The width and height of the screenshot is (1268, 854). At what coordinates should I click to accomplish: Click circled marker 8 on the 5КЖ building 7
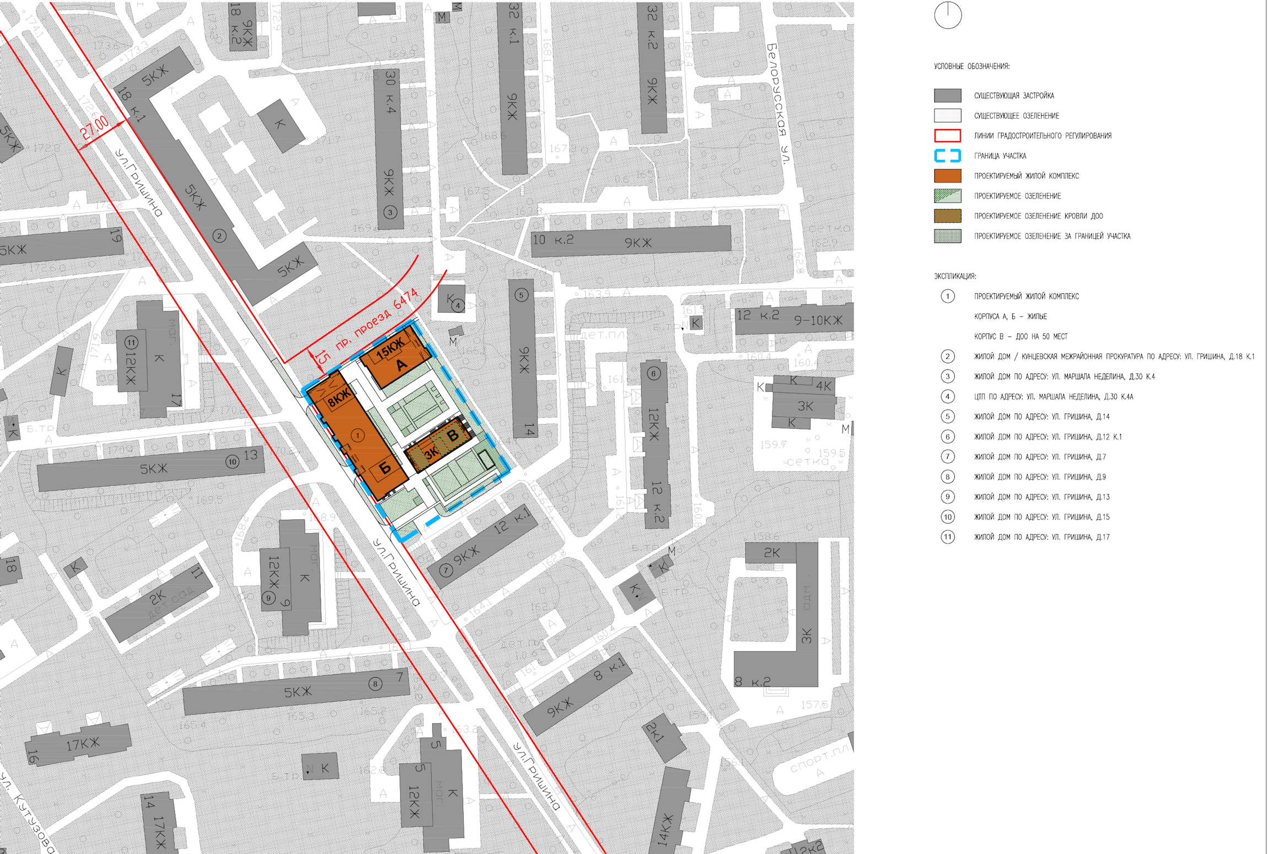click(x=375, y=684)
